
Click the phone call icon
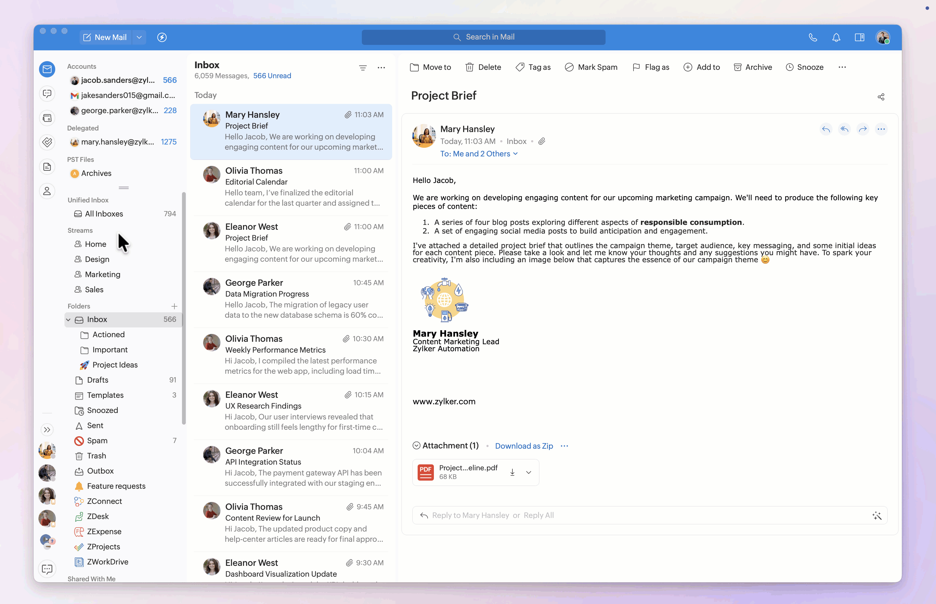click(813, 37)
